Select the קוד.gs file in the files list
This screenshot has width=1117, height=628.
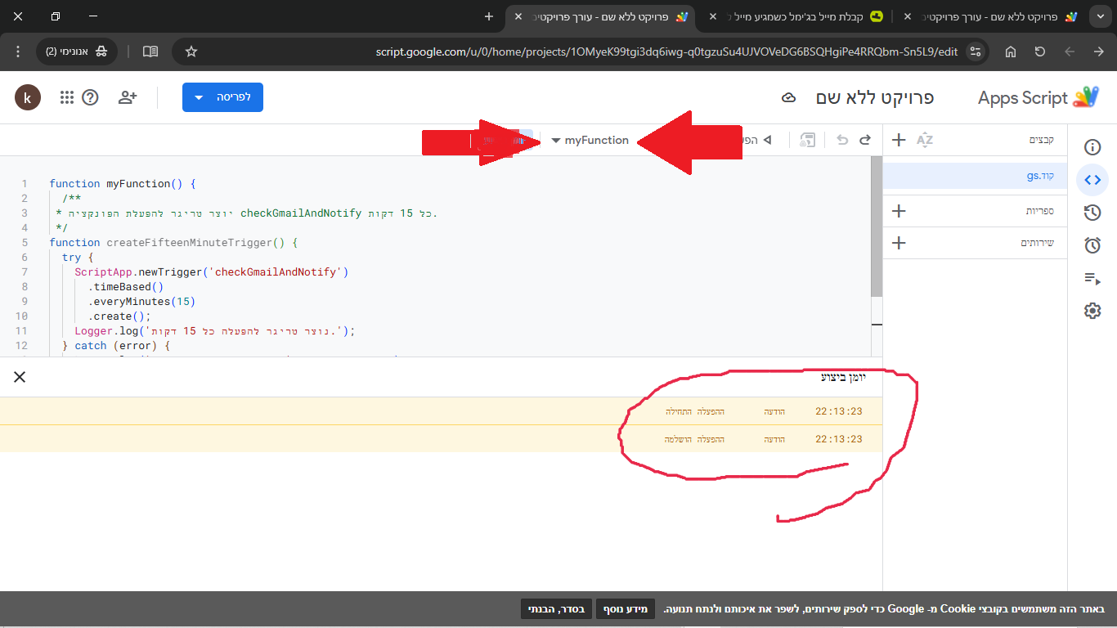pyautogui.click(x=975, y=176)
